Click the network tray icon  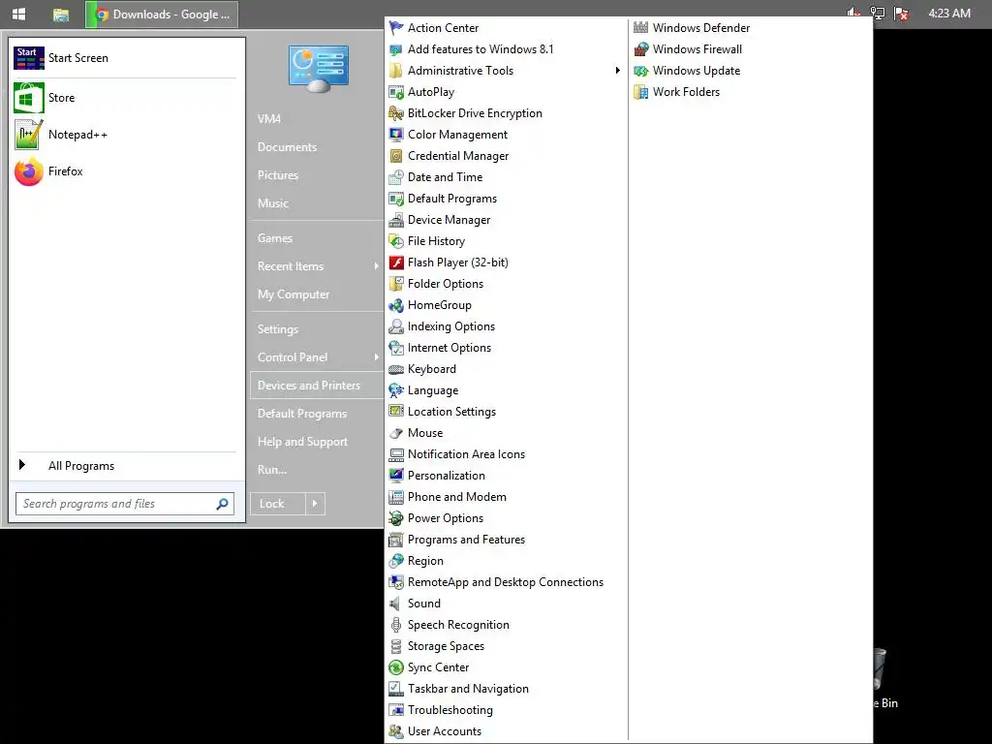(x=878, y=14)
